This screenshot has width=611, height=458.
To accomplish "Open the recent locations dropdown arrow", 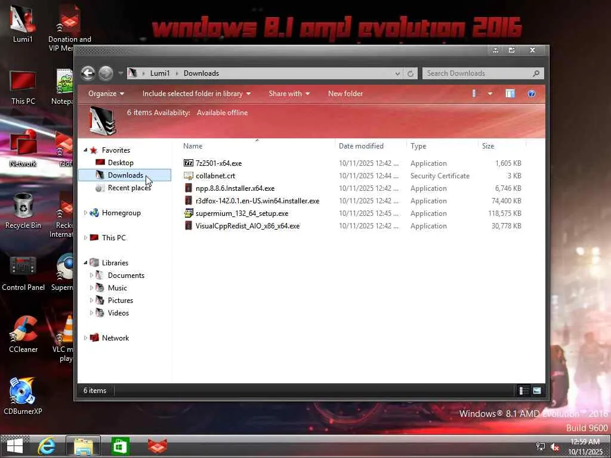I will click(121, 73).
